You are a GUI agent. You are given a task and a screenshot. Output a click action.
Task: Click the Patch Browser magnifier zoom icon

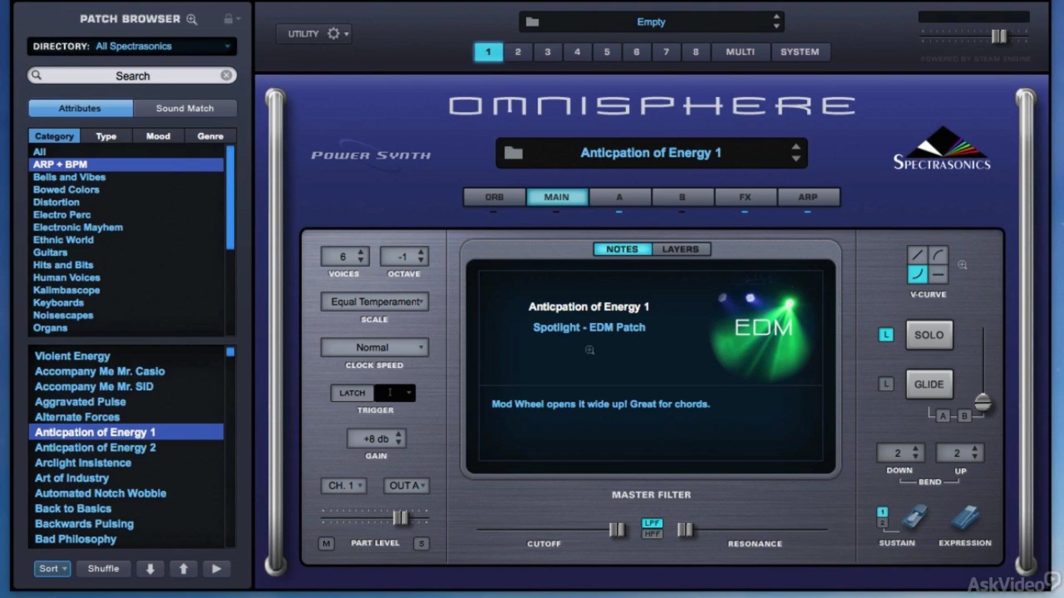click(192, 19)
